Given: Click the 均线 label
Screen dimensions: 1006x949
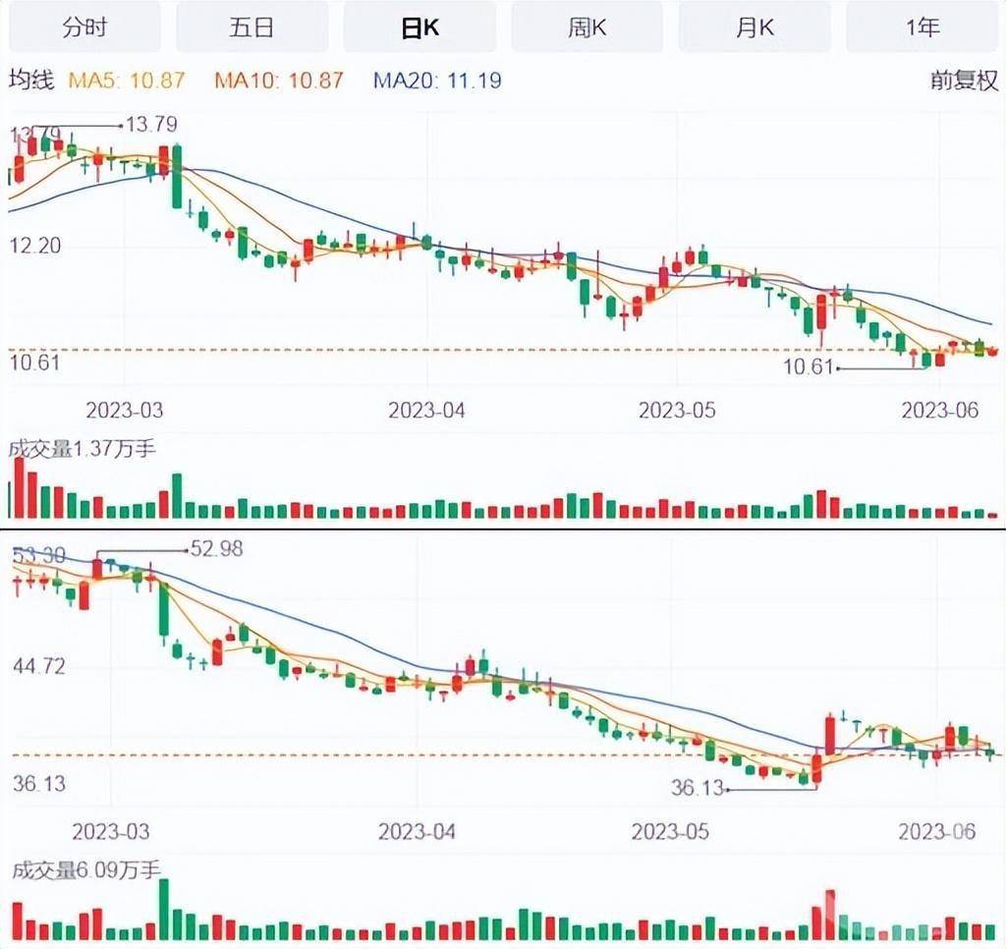Looking at the screenshot, I should (30, 81).
